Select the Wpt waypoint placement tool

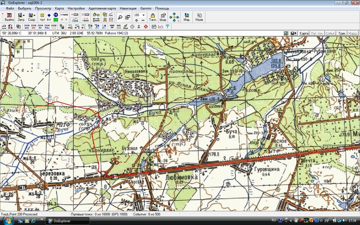pyautogui.click(x=42, y=17)
